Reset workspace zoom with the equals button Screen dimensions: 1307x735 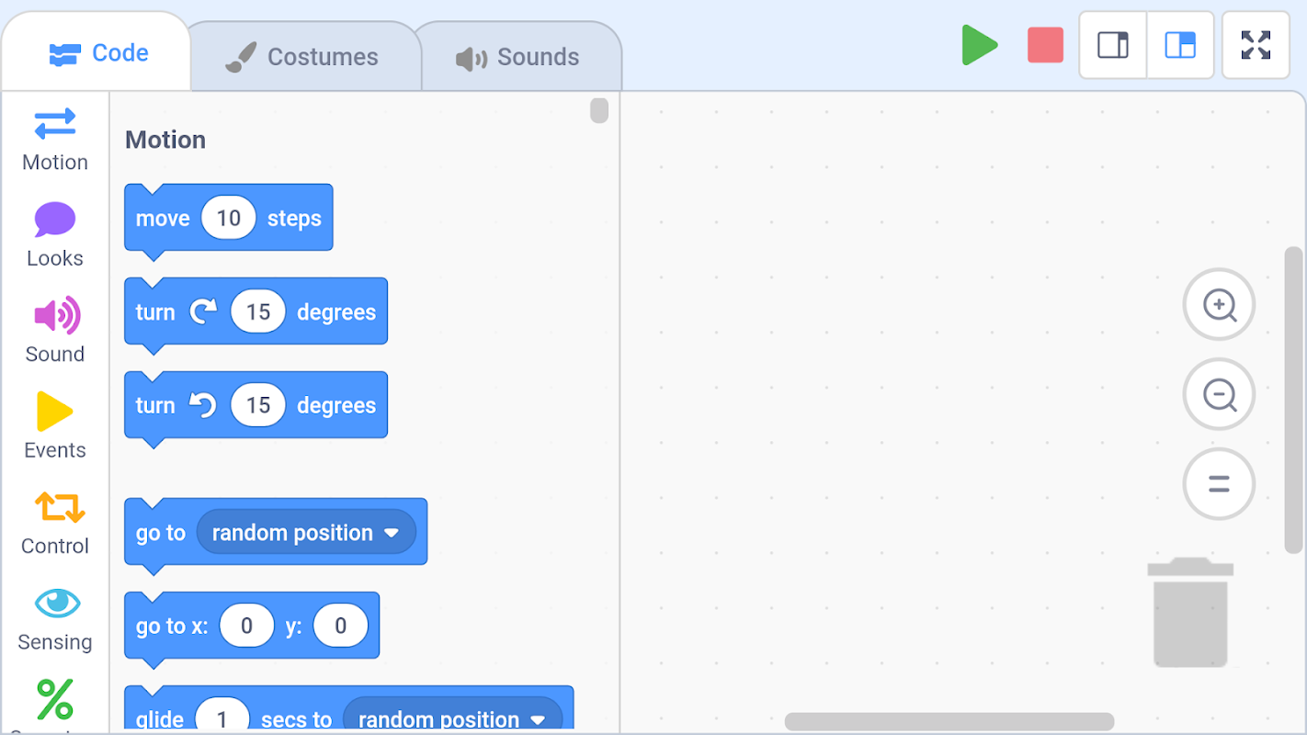1219,483
